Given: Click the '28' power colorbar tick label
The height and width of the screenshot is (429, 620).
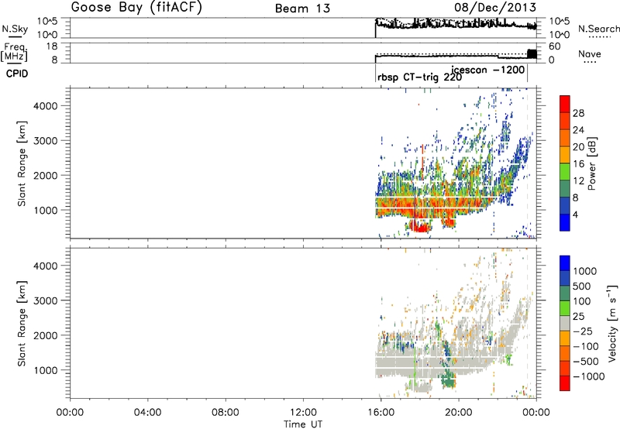Looking at the screenshot, I should click(578, 113).
